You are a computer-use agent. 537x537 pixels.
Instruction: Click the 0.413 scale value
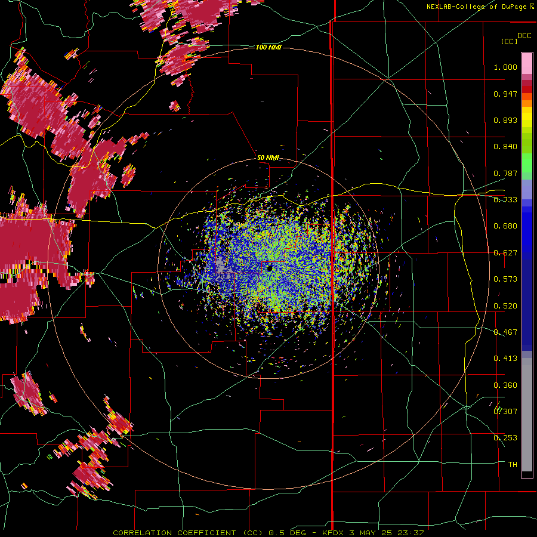(x=505, y=359)
